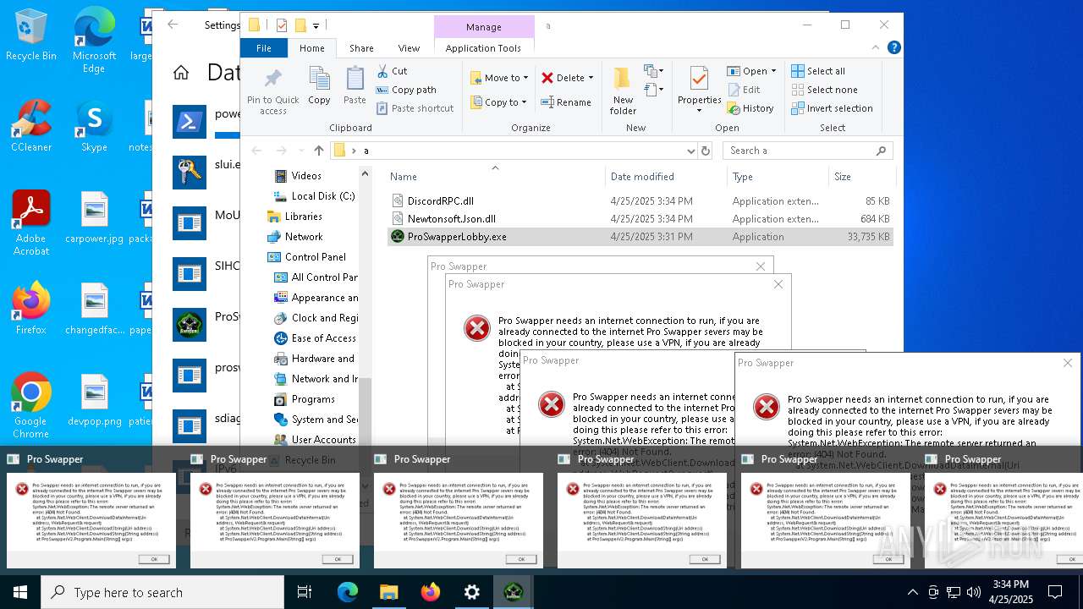
Task: Click Select none
Action: coord(824,90)
